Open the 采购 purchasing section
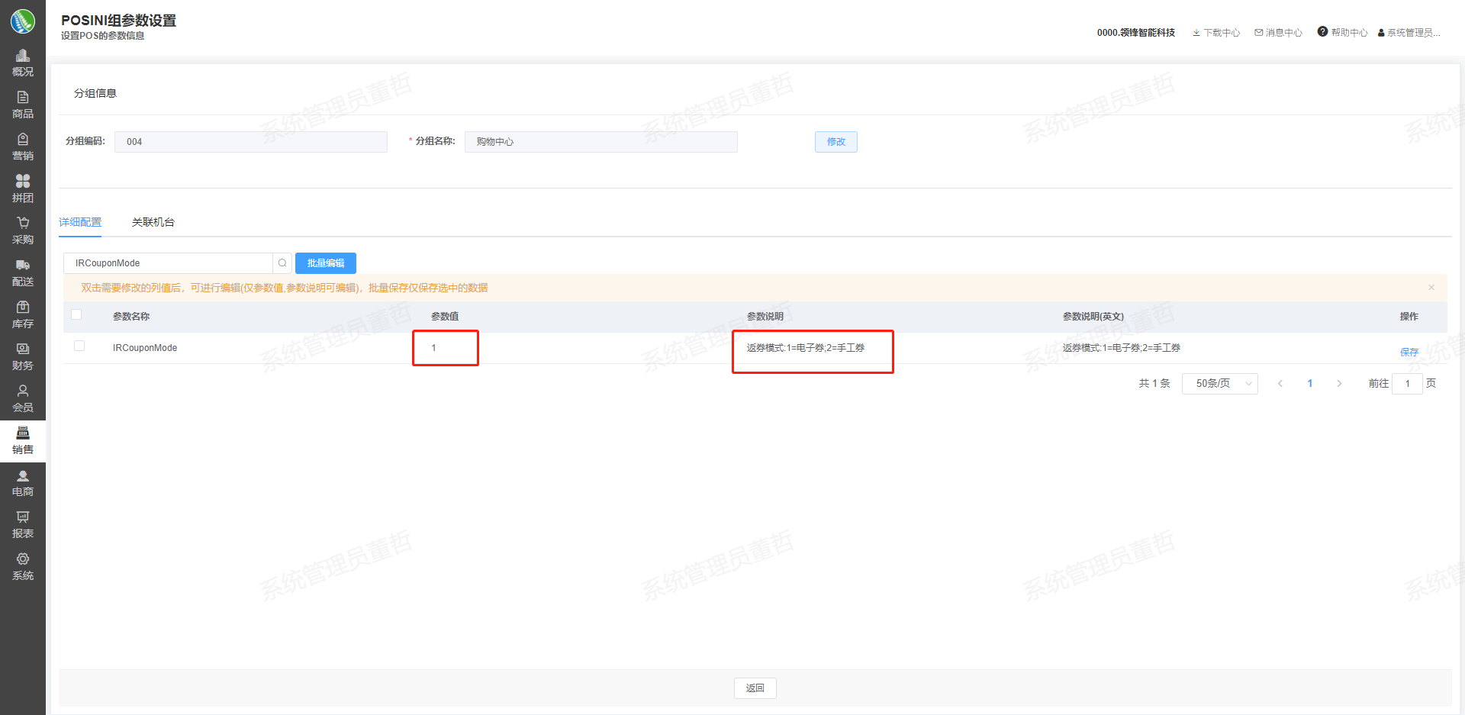This screenshot has height=715, width=1465. click(x=23, y=231)
